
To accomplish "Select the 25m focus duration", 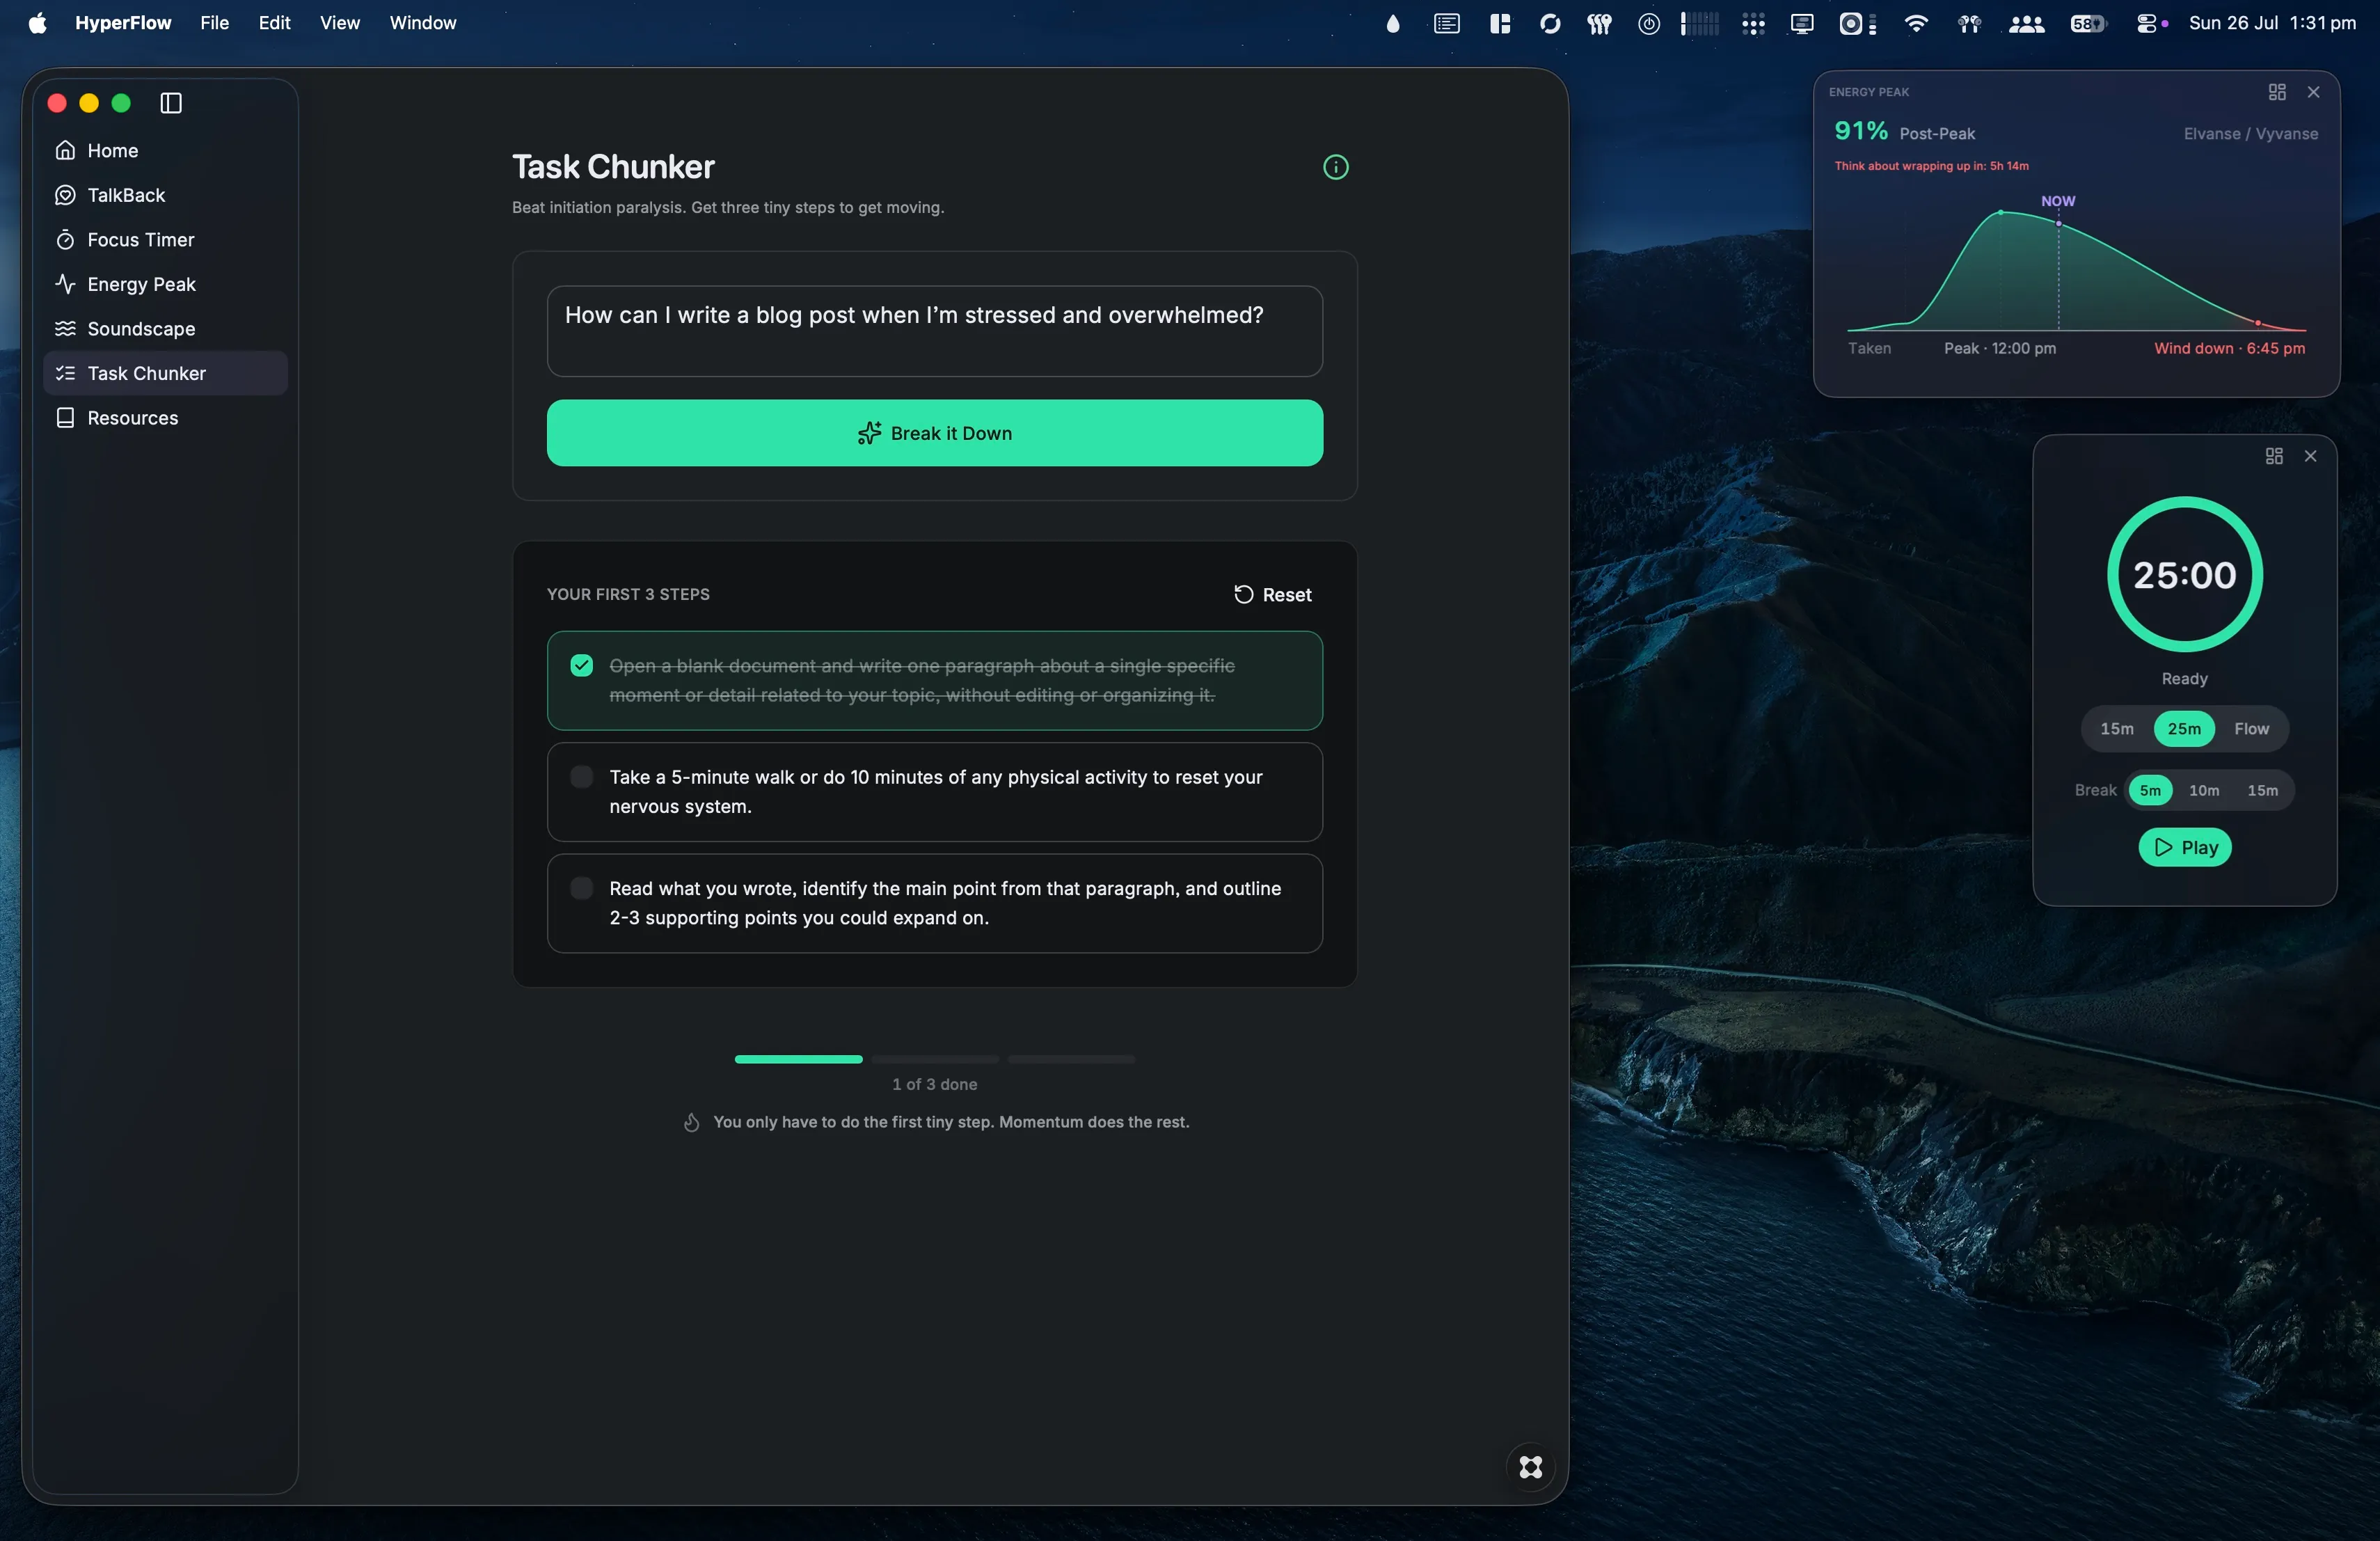I will click(2183, 729).
